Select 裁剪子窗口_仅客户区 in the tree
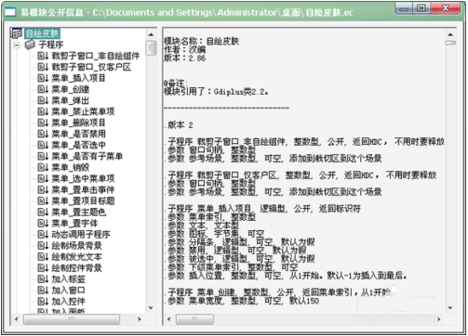The image size is (468, 336). (91, 67)
